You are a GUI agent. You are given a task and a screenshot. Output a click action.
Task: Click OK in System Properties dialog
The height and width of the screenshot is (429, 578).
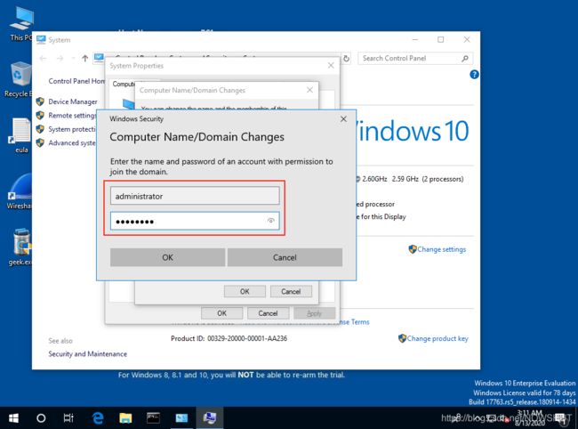coord(222,313)
